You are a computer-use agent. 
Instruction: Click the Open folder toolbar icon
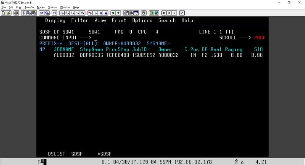(9, 13)
